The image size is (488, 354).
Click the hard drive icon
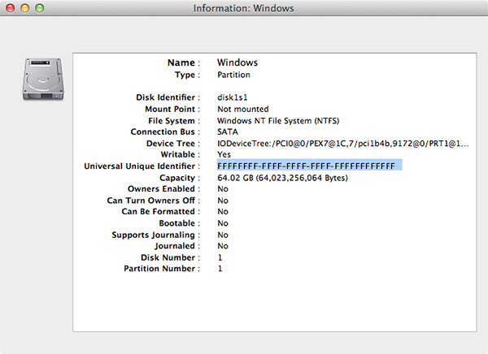[x=43, y=80]
